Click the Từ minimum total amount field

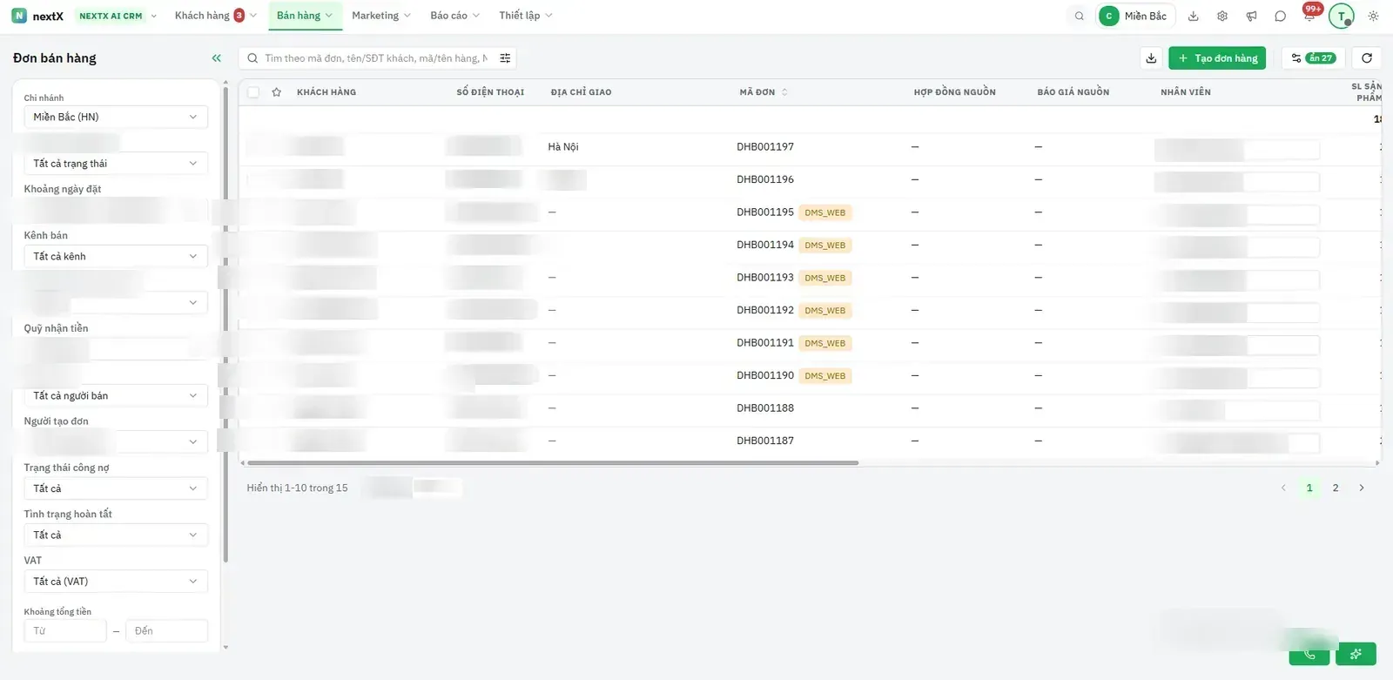(x=65, y=631)
